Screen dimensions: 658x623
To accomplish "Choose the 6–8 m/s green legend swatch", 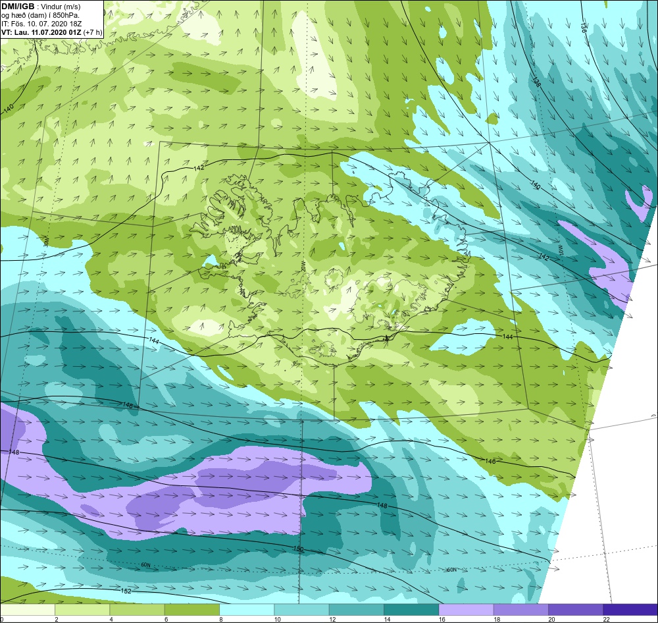I will click(x=191, y=609).
